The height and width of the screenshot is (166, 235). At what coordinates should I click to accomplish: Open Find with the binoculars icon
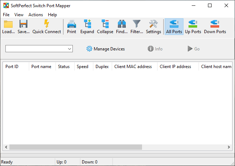pyautogui.click(x=122, y=24)
